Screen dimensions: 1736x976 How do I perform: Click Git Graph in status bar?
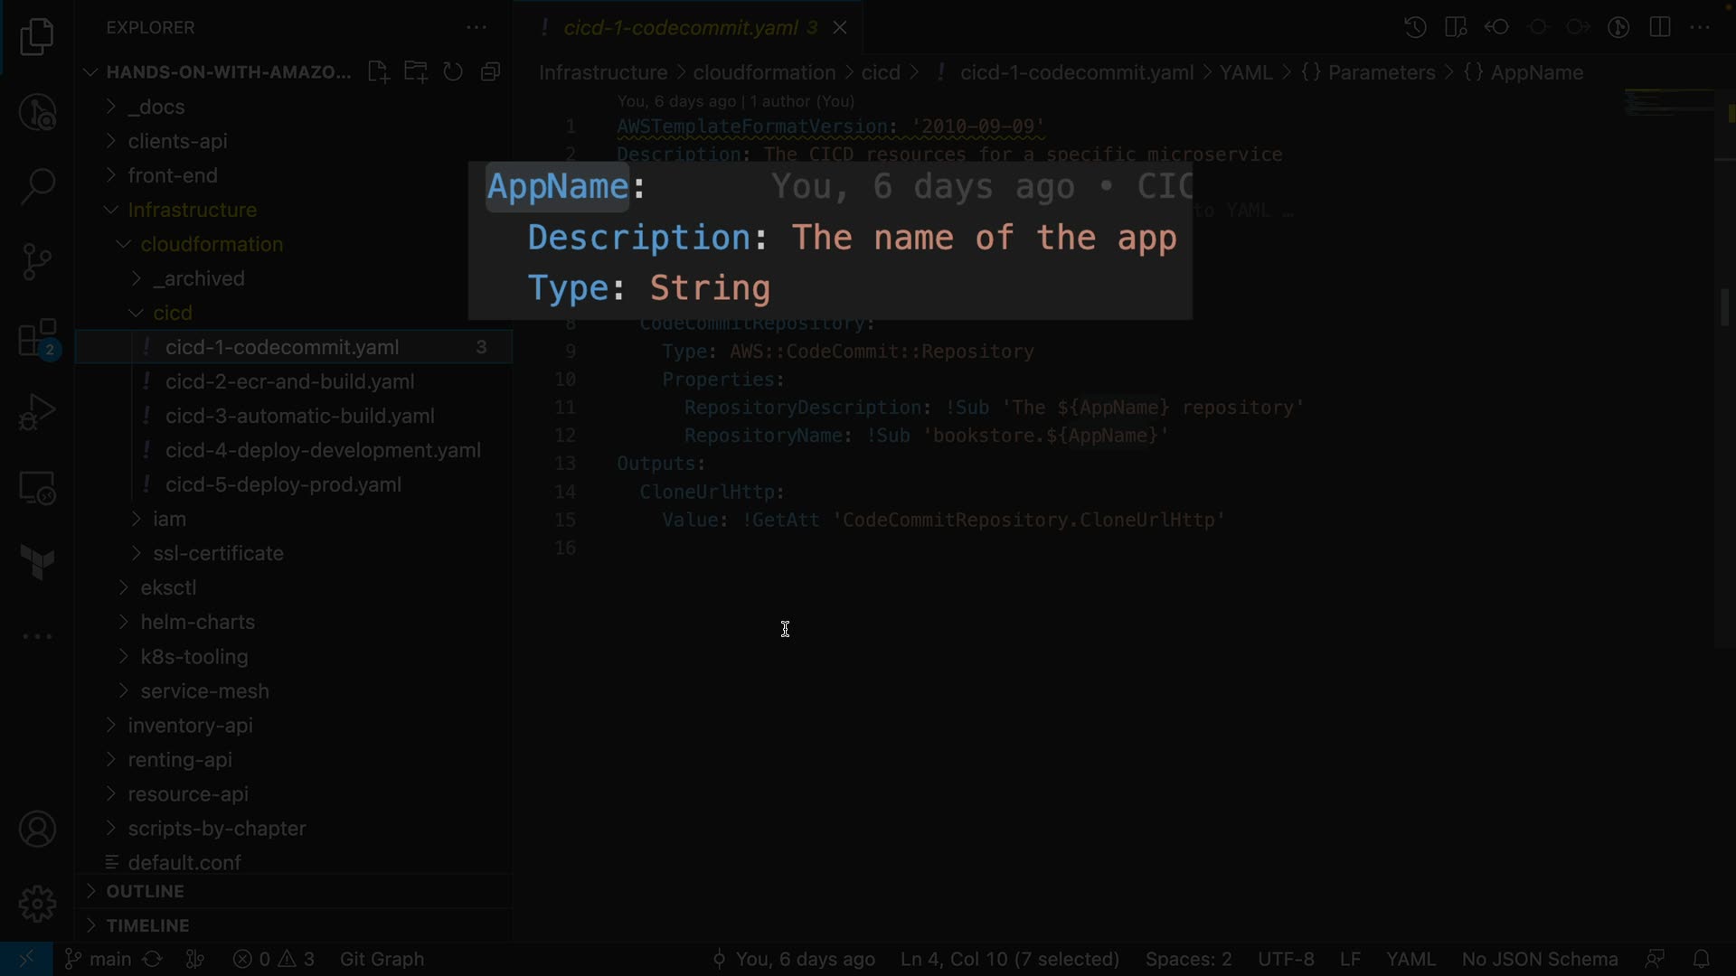point(382,959)
